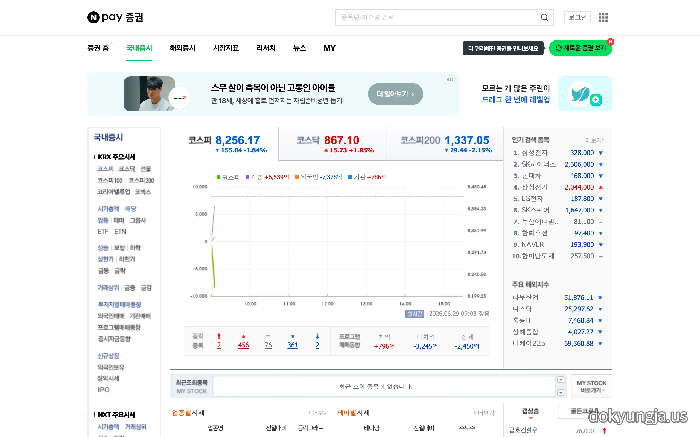Click 신규상장 in the sidebar
700x437 pixels.
108,356
